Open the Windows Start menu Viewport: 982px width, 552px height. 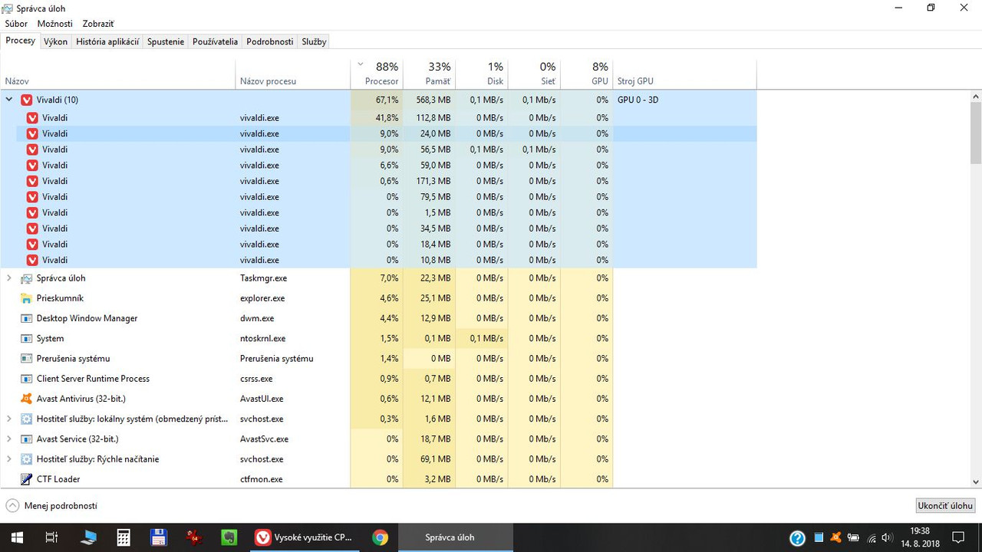click(17, 537)
